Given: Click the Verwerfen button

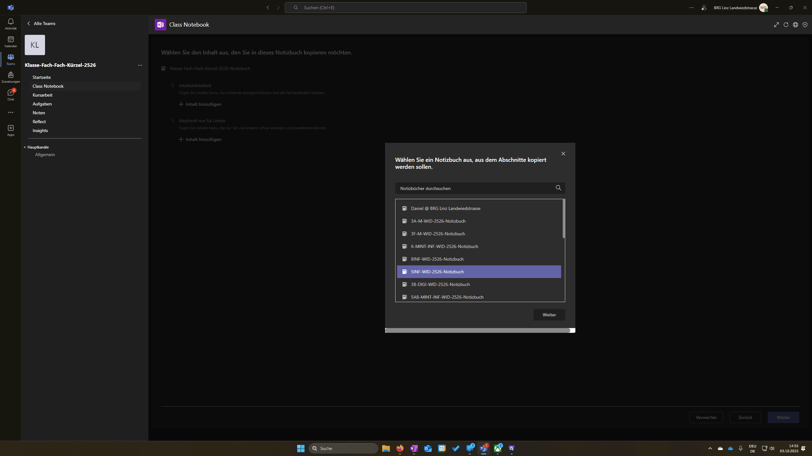Looking at the screenshot, I should pos(706,417).
